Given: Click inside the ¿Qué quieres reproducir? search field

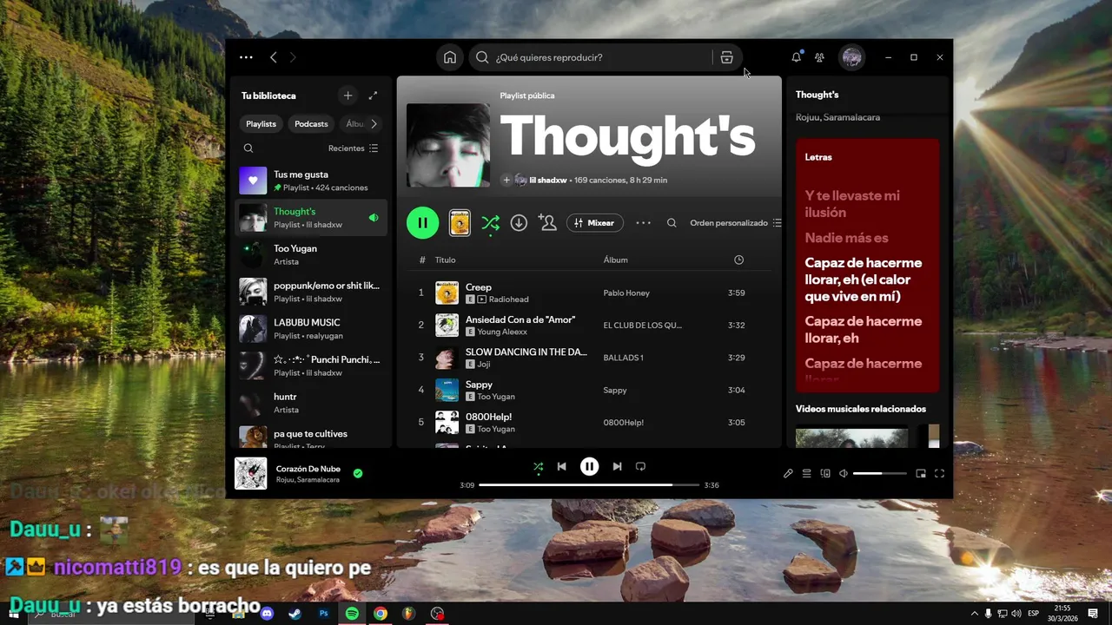Looking at the screenshot, I should coord(603,57).
